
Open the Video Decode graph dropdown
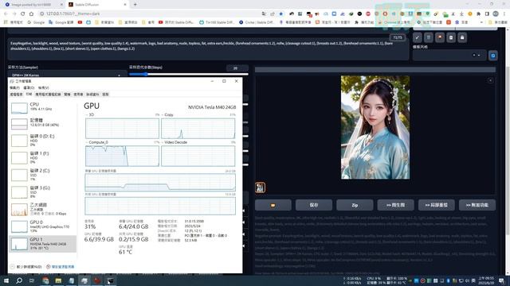coord(175,142)
